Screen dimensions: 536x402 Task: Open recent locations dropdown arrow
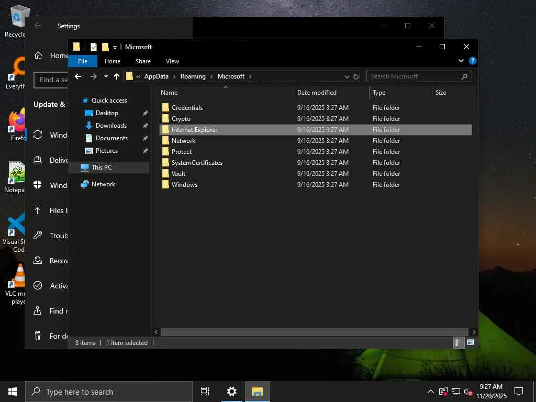point(106,76)
